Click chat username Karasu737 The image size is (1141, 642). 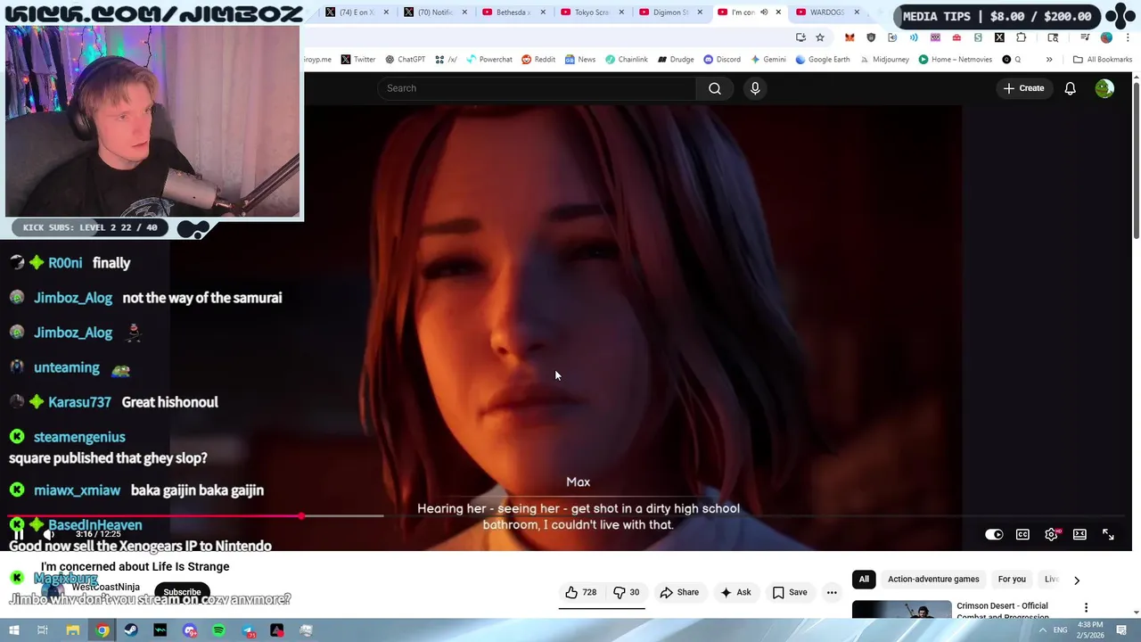[79, 402]
